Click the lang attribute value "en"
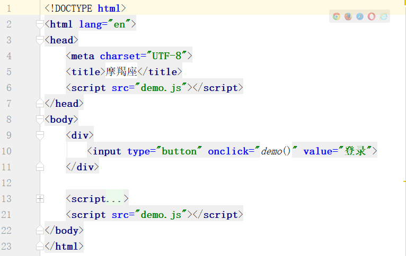Viewport: 406px width, 256px height. point(119,24)
